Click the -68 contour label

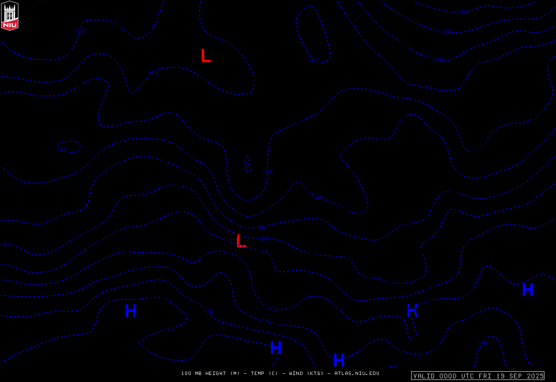tap(264, 239)
